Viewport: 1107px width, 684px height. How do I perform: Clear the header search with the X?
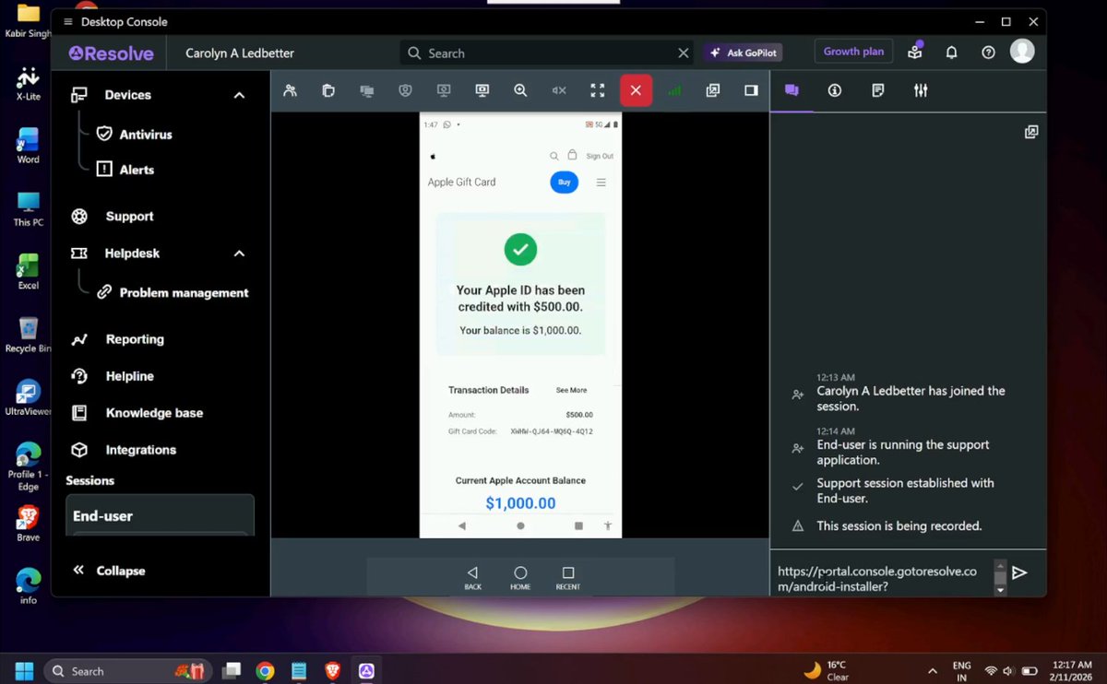click(x=684, y=53)
